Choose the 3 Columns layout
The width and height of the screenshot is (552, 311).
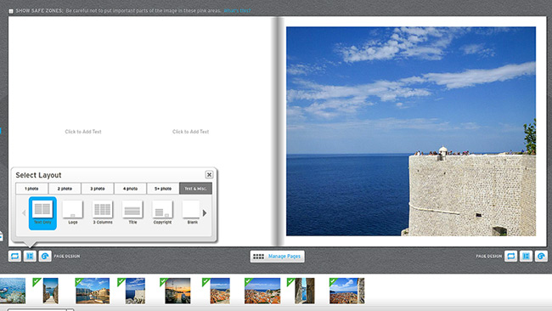103,212
